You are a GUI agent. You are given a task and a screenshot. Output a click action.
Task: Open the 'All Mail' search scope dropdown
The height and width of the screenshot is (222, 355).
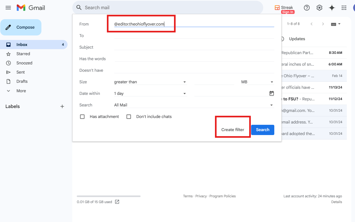click(194, 105)
